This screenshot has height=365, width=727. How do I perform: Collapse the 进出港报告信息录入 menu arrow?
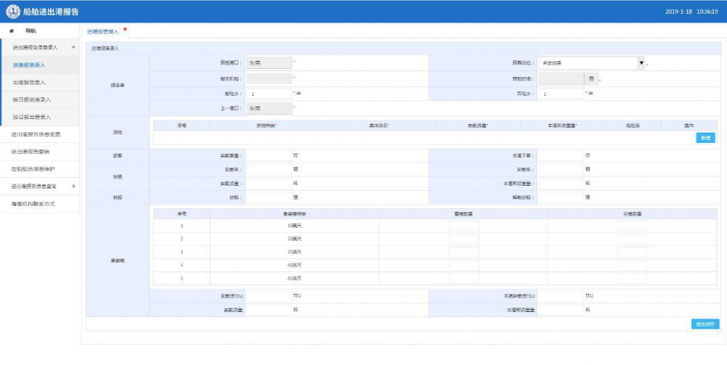tap(73, 47)
